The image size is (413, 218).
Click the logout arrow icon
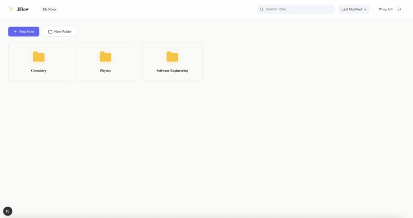(x=399, y=9)
